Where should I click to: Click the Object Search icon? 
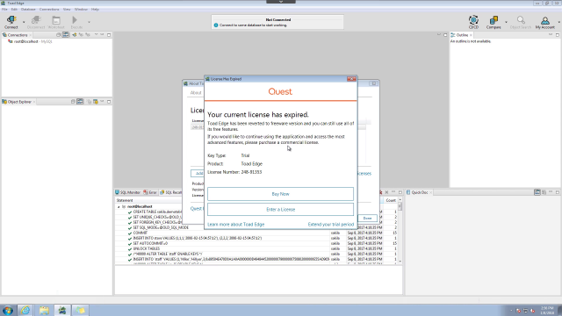521,22
